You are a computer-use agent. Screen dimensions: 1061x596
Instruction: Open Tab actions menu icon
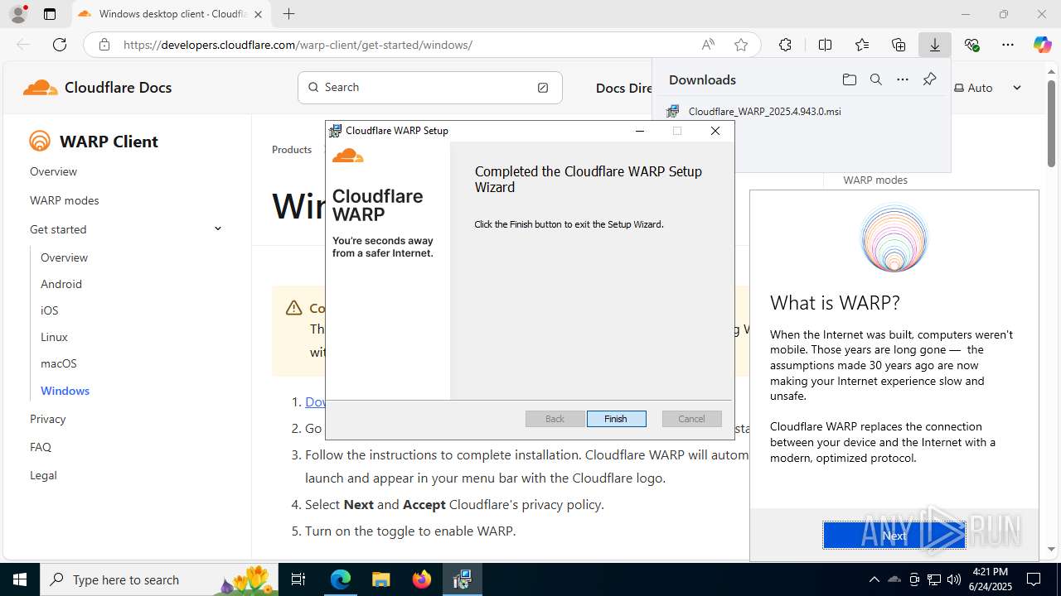(x=50, y=14)
